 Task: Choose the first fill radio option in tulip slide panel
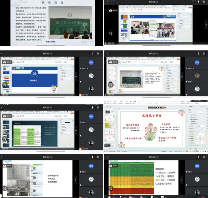(191, 115)
